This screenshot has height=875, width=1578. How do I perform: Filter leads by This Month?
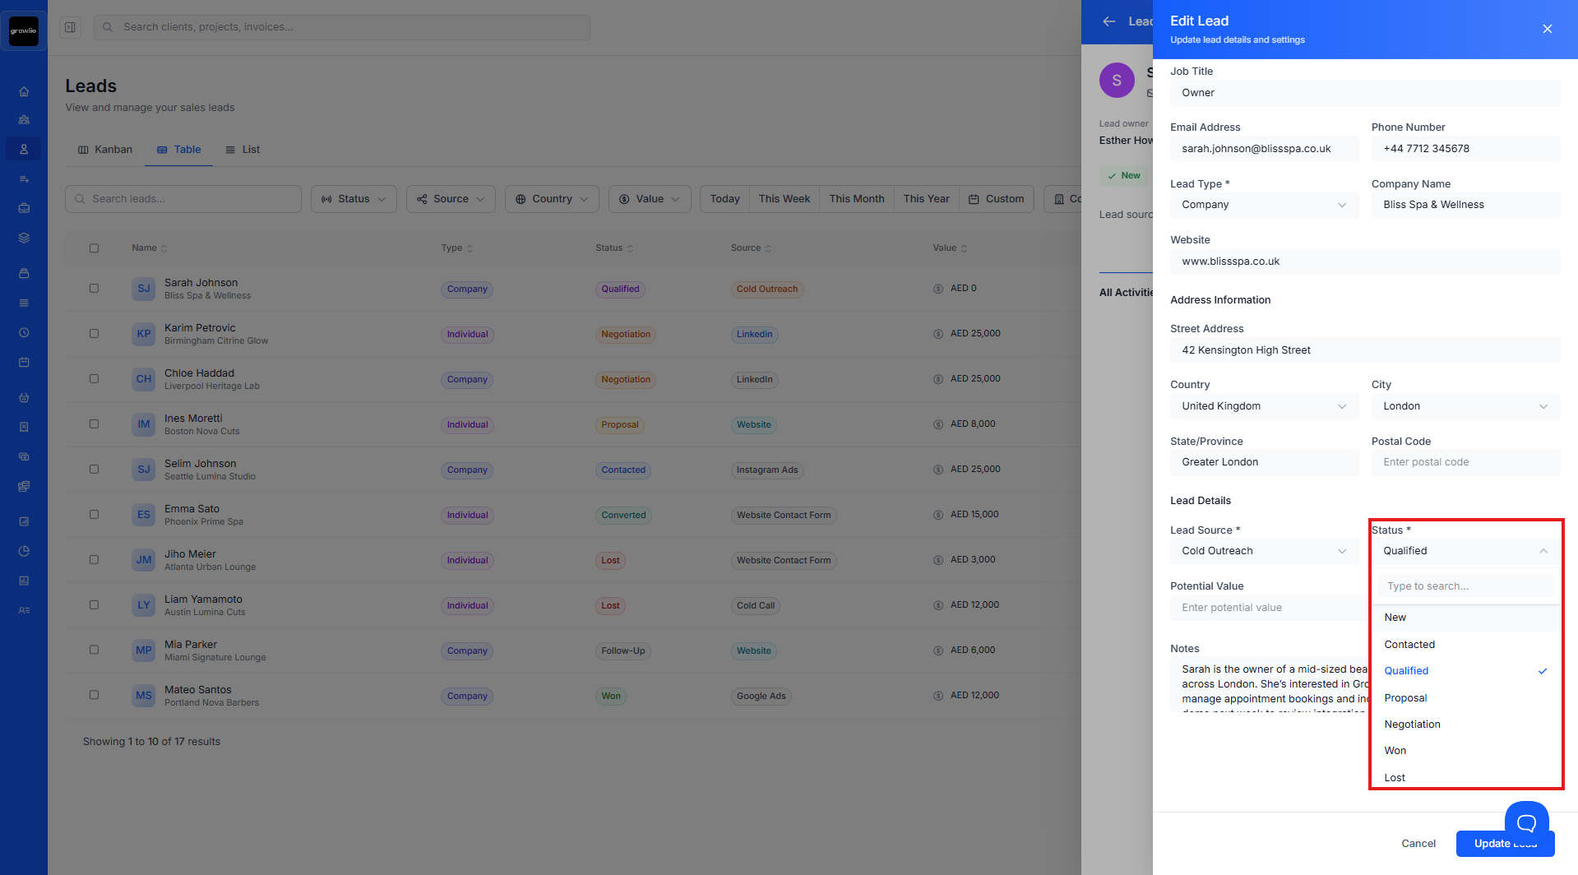[x=856, y=199]
